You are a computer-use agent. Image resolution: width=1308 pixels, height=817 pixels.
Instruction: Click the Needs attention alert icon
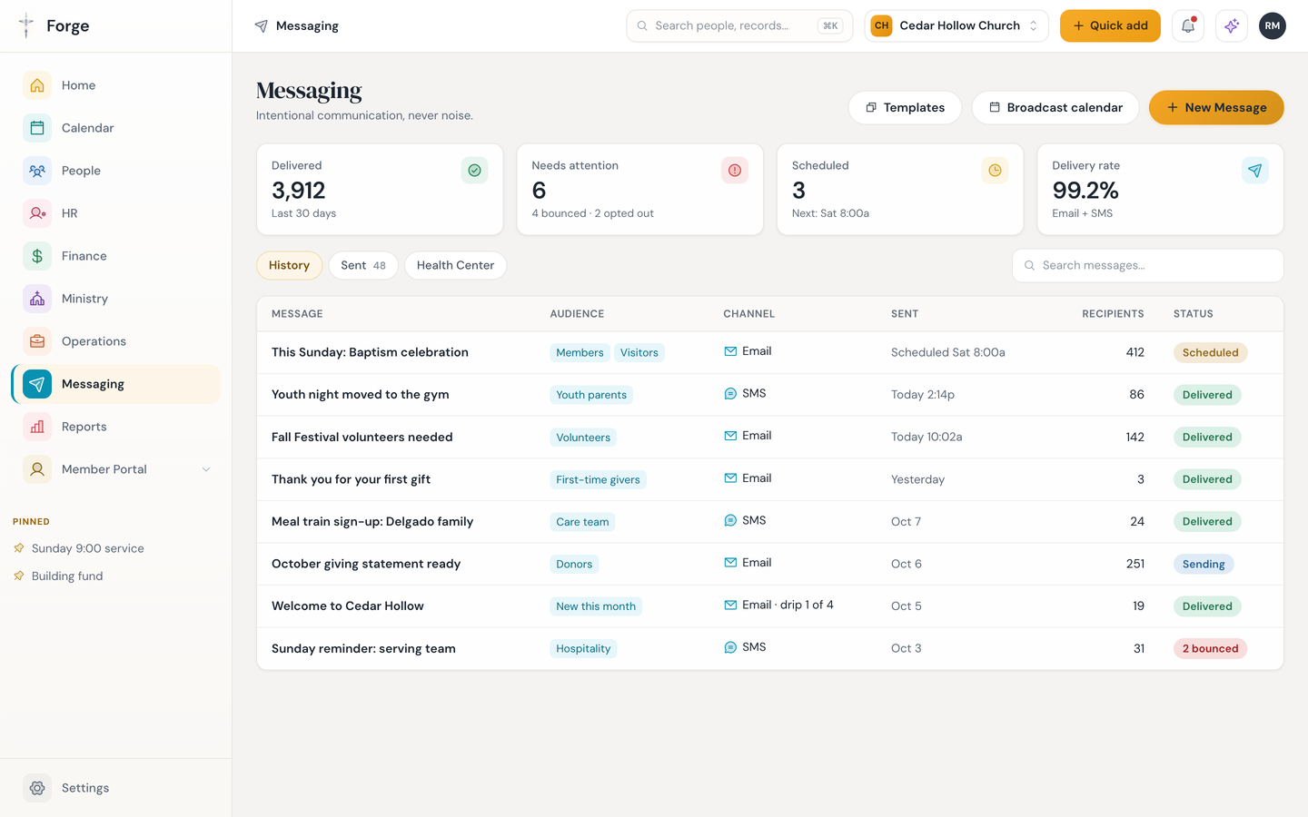[x=735, y=171]
